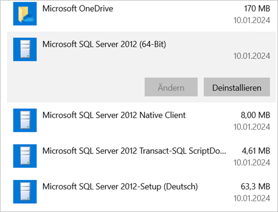
Task: Click the 170 MB size of OneDrive
Action: pos(257,9)
